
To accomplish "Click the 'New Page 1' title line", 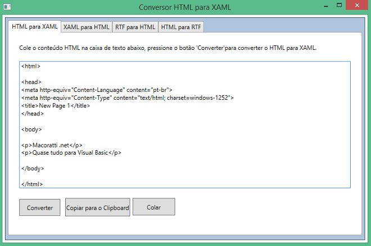I will click(56, 105).
